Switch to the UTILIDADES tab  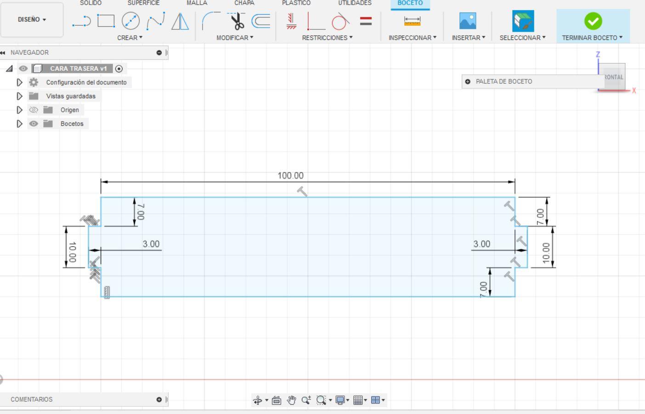[x=355, y=3]
